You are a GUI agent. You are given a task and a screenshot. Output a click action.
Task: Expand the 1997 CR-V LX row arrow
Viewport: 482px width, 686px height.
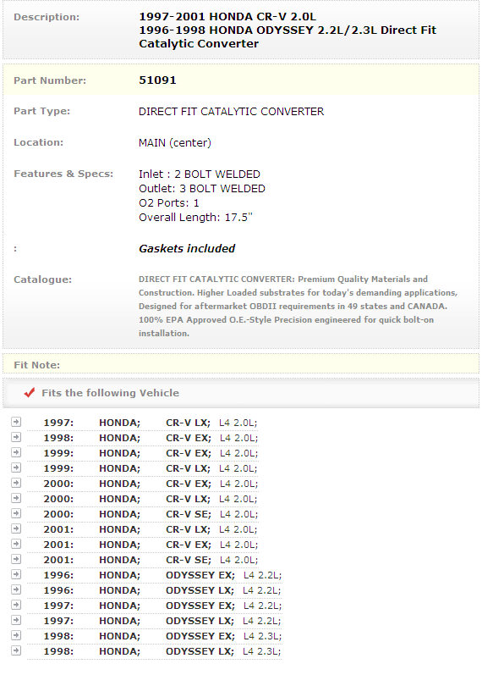click(x=16, y=422)
